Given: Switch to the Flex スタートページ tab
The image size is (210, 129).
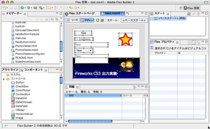Looking at the screenshot, I should click(81, 14).
